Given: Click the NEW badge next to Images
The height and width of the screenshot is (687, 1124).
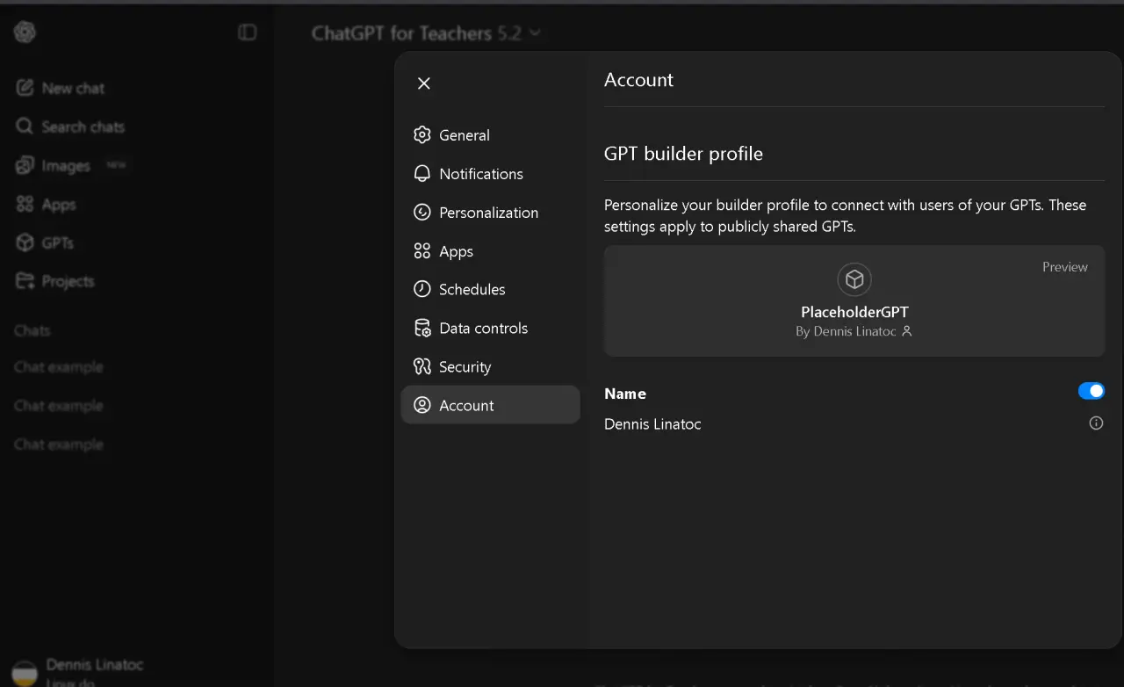Looking at the screenshot, I should (116, 165).
